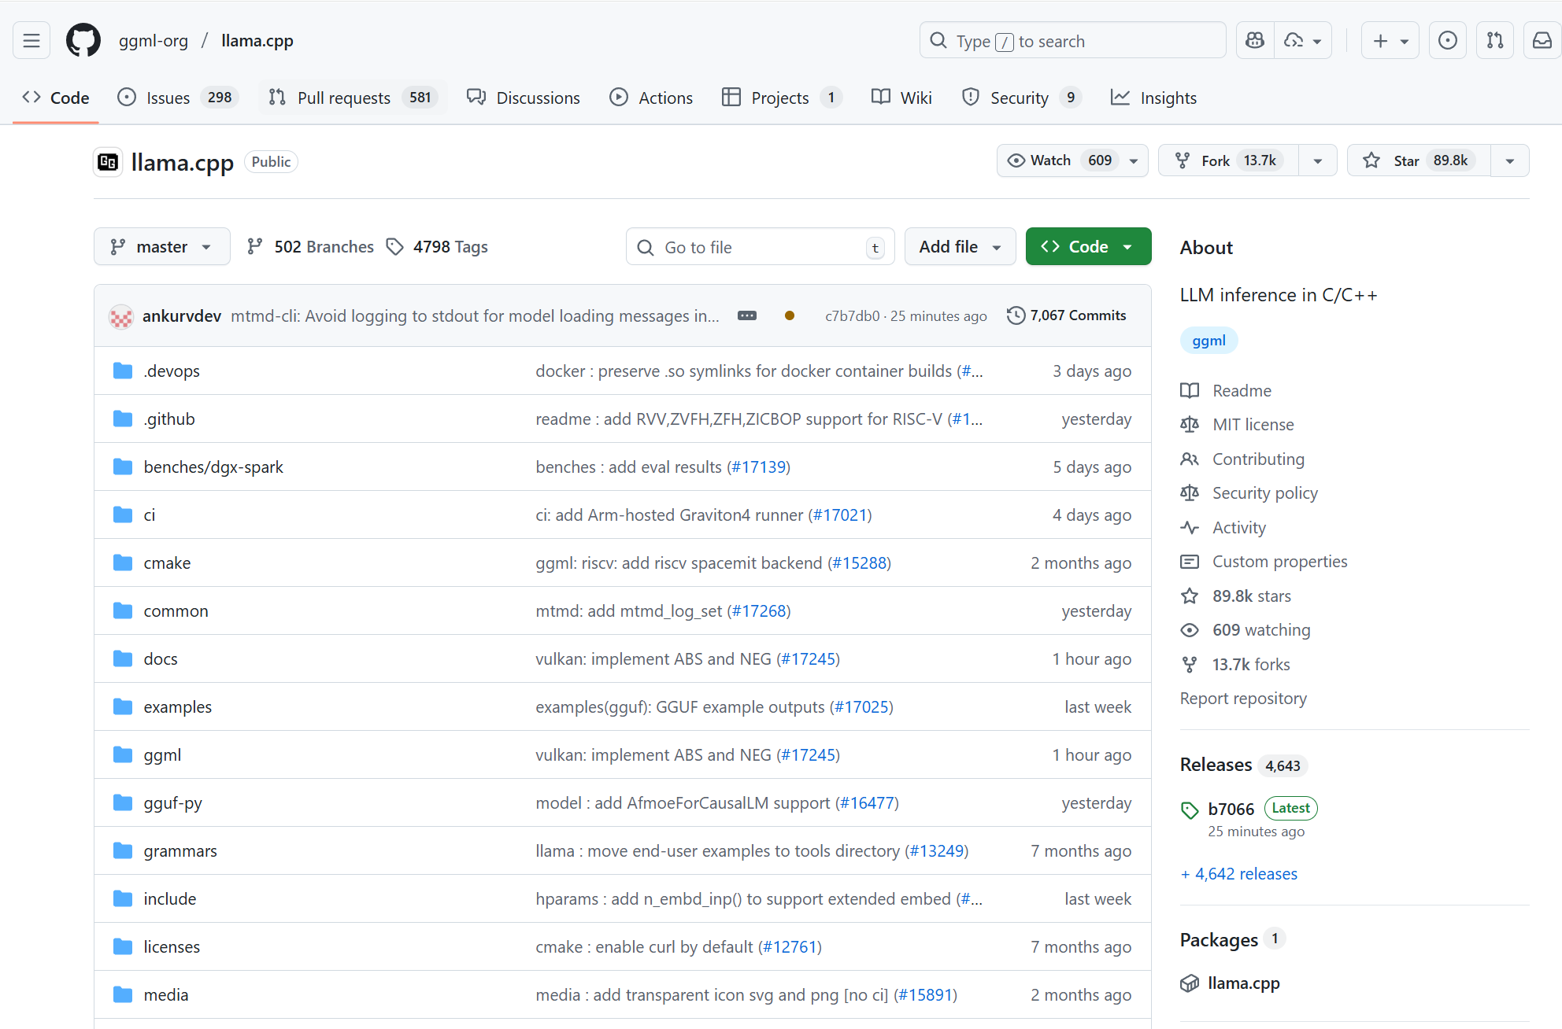Click the GitHub octocat logo
The image size is (1562, 1029).
[83, 41]
